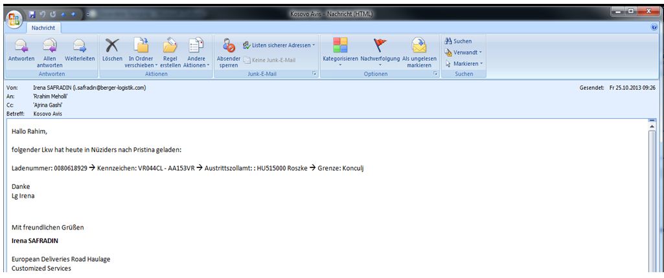Delete the message with Löschen
Viewport: 664px width, 278px height.
click(x=112, y=50)
